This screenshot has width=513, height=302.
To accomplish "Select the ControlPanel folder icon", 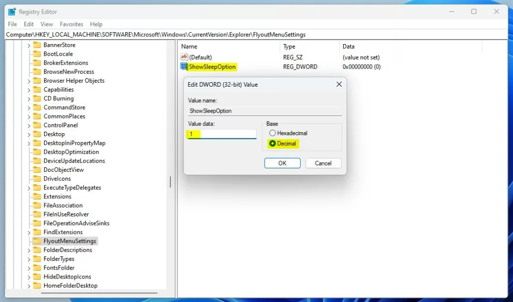I will [x=37, y=125].
